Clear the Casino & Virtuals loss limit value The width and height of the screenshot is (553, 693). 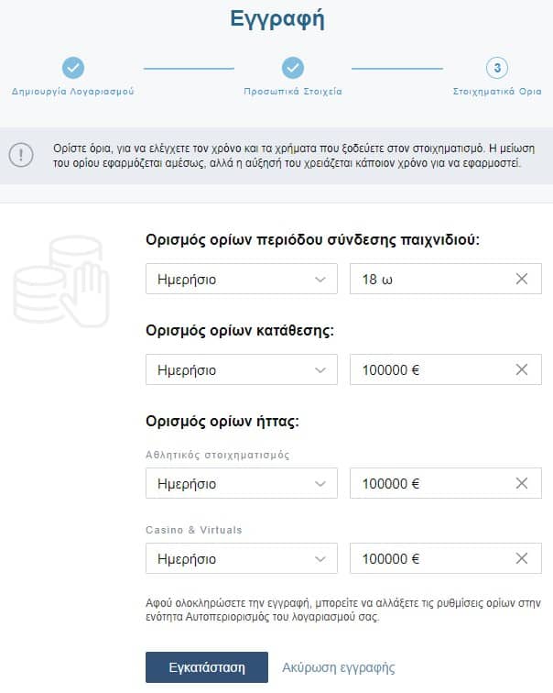[x=522, y=558]
